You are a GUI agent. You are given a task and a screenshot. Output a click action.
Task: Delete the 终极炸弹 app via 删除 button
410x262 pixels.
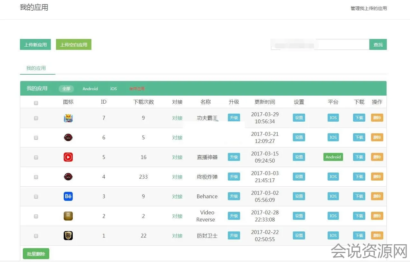377,177
